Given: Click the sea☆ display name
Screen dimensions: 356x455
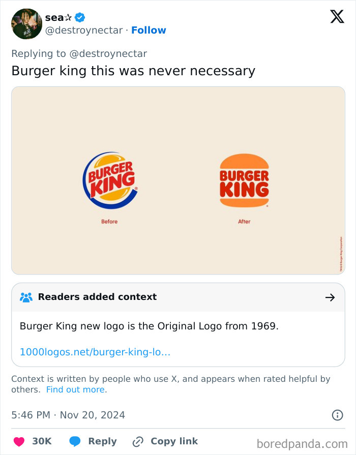Looking at the screenshot, I should click(x=53, y=16).
